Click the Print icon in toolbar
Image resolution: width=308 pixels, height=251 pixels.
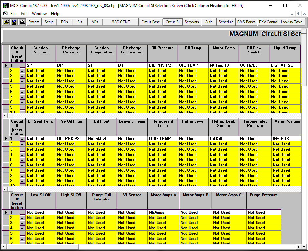(22, 22)
